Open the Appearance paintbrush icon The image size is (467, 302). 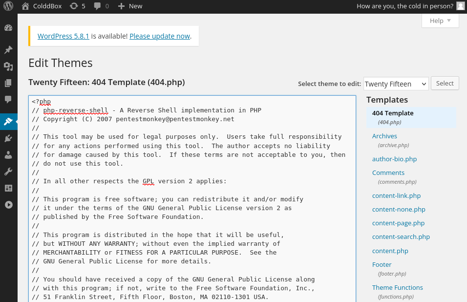[8, 122]
